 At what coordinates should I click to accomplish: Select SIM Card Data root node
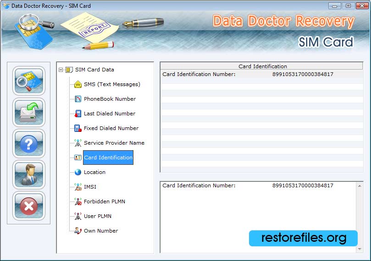[x=94, y=70]
